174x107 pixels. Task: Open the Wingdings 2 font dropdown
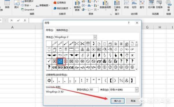pos(95,37)
